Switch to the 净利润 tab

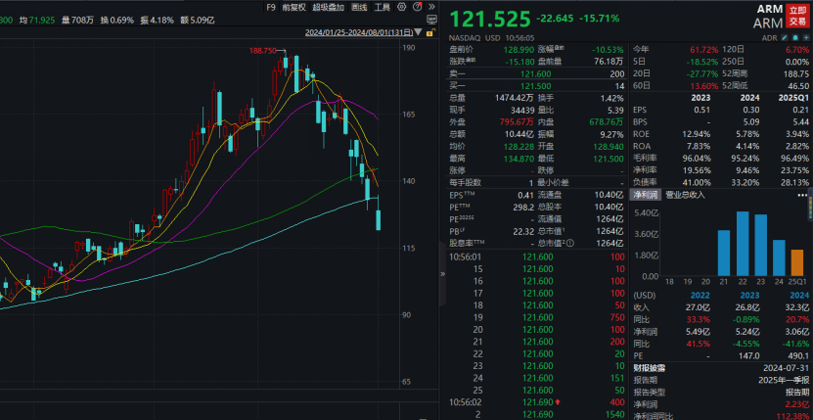(645, 195)
